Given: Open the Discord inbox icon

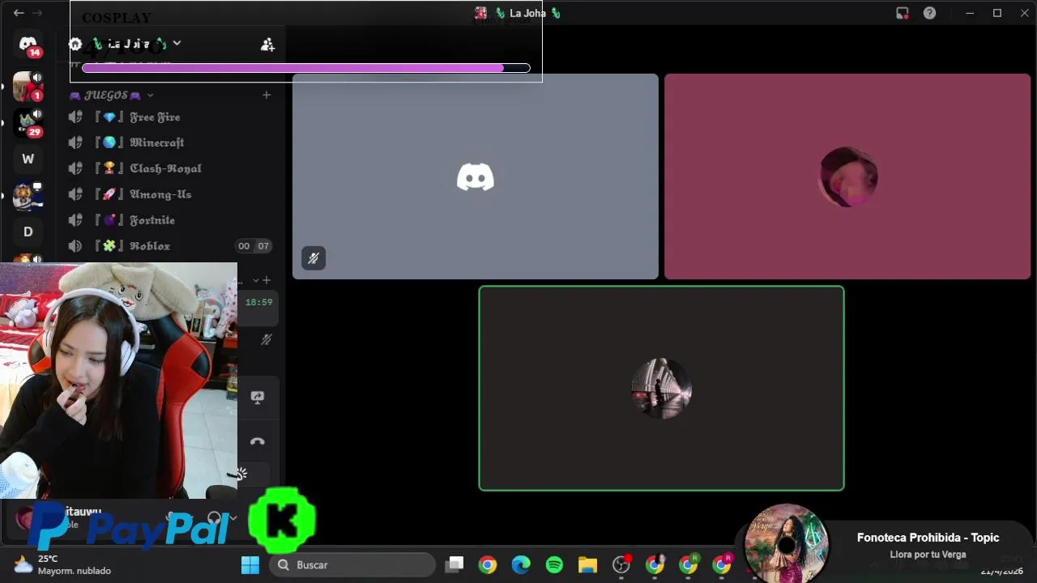Looking at the screenshot, I should [x=902, y=13].
